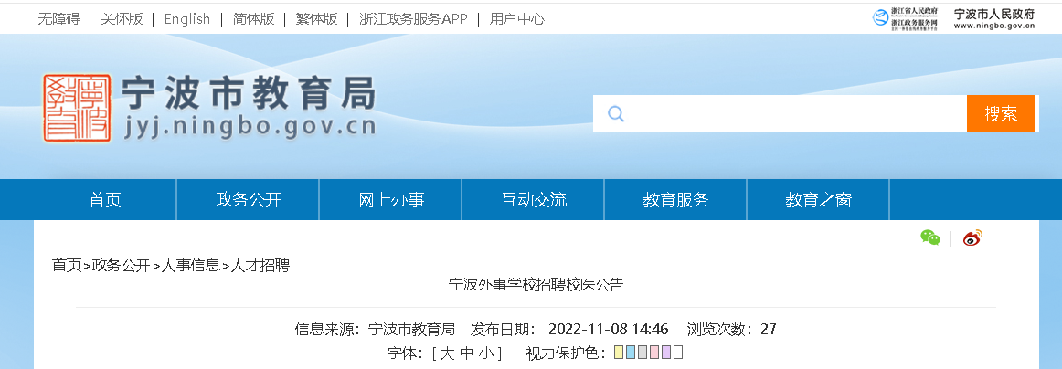Select the blue eye-protection color swatch
1062x369 pixels.
pos(631,352)
